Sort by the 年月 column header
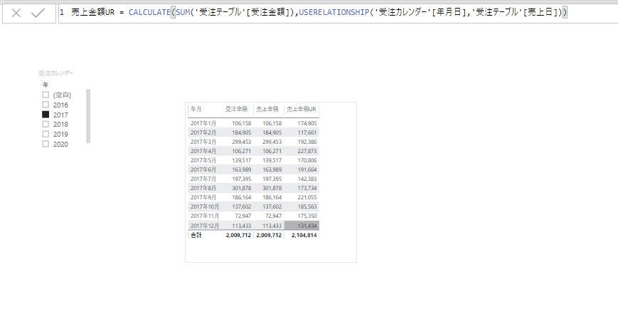Image resolution: width=618 pixels, height=314 pixels. point(196,108)
